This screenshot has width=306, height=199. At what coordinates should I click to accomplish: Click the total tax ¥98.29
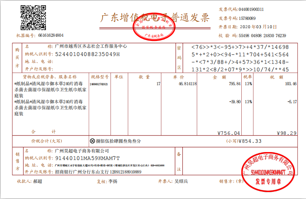pos(287,133)
